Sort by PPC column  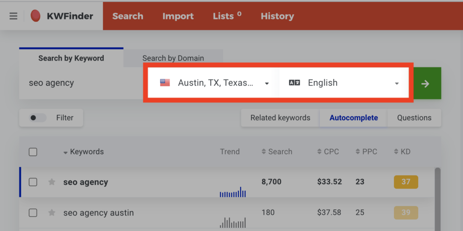(366, 152)
